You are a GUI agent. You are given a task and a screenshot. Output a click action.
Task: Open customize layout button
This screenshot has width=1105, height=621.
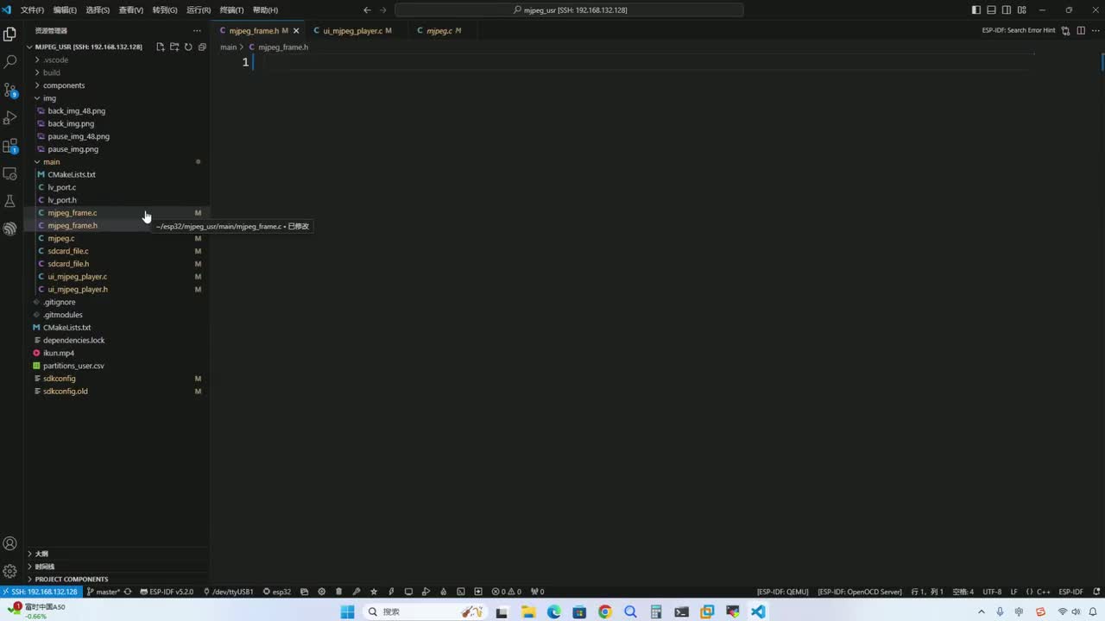click(x=1022, y=10)
